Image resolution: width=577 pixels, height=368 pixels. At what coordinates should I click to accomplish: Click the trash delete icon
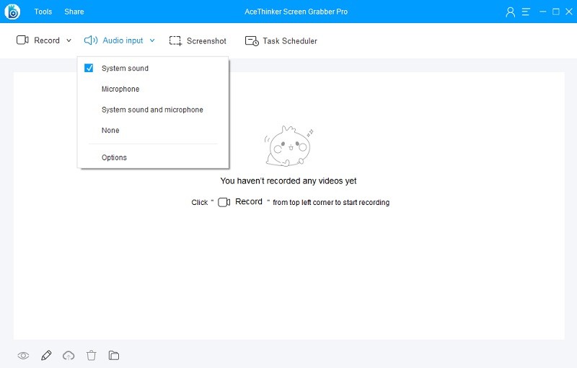pos(91,355)
